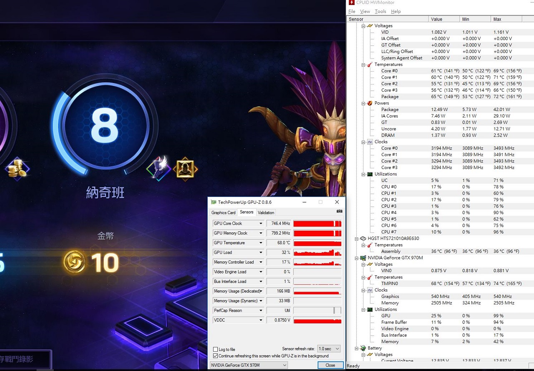This screenshot has height=371, width=534.
Task: Click the hero portrait reward icon
Action: pos(185,169)
